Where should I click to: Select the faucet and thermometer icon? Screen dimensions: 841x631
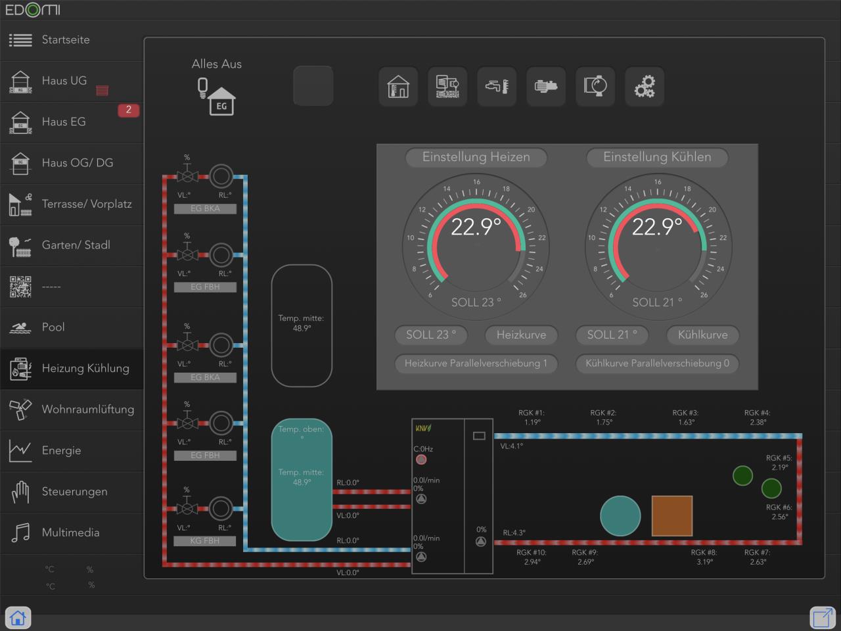497,86
